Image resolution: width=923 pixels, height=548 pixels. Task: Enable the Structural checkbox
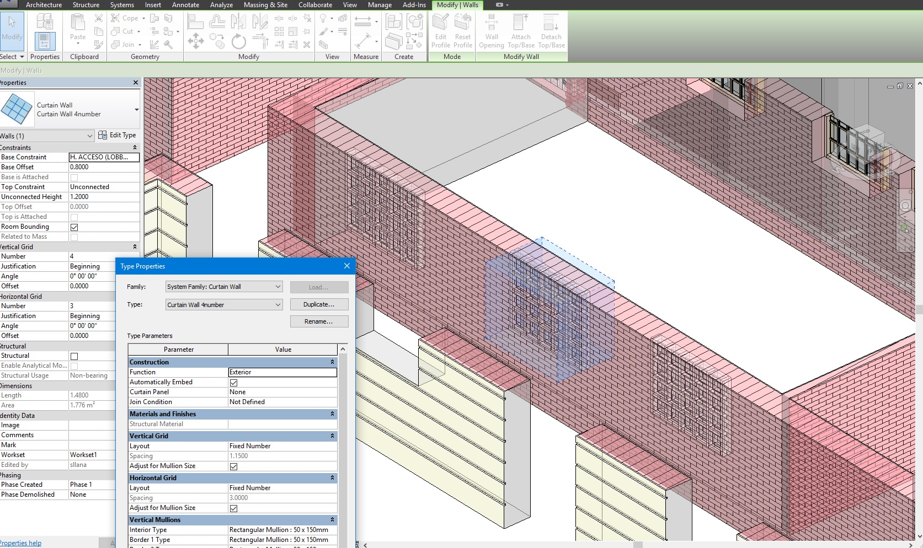click(74, 356)
